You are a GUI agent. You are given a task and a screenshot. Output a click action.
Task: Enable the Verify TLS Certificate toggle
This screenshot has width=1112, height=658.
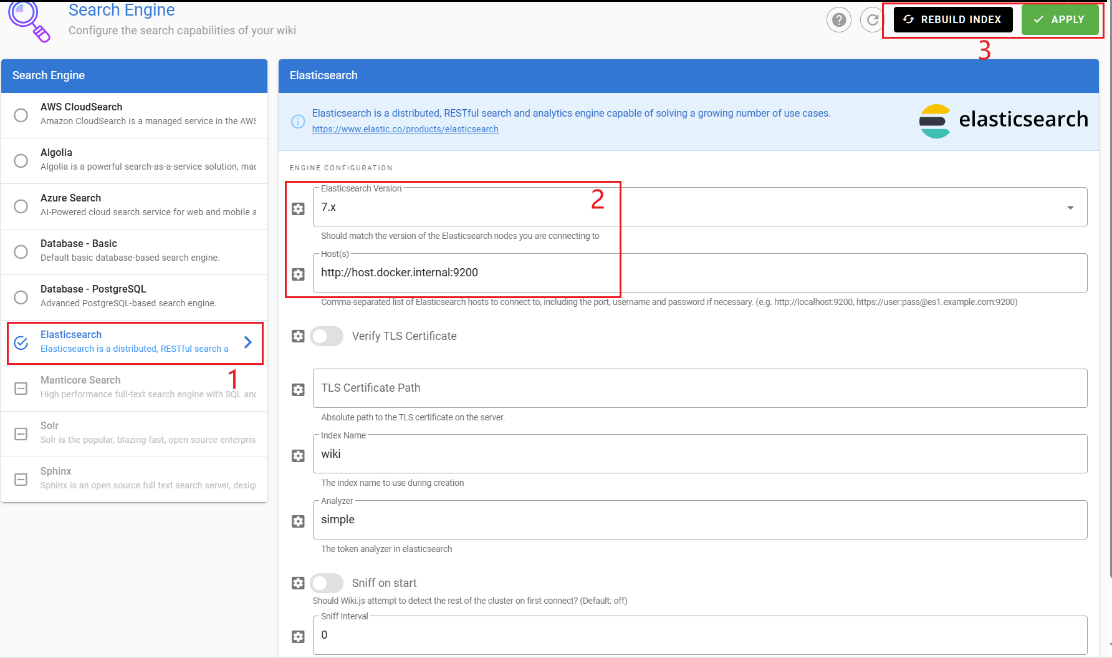326,336
